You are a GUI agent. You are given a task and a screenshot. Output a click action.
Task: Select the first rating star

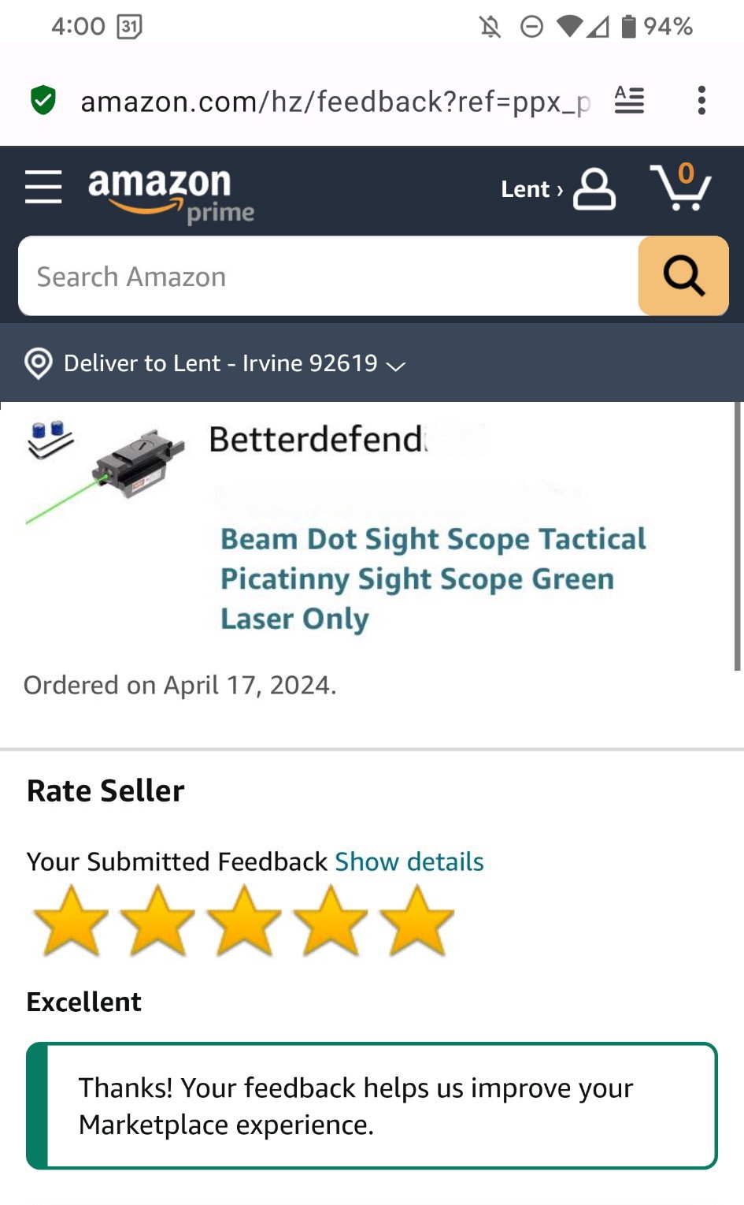[x=71, y=920]
